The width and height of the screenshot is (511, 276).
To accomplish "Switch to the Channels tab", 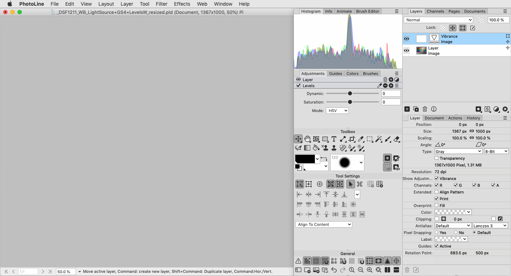I will (x=435, y=11).
